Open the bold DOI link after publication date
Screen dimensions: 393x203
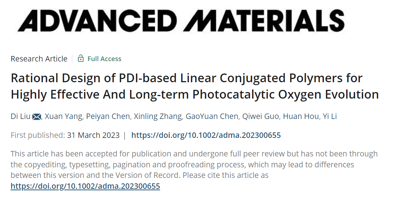206,135
